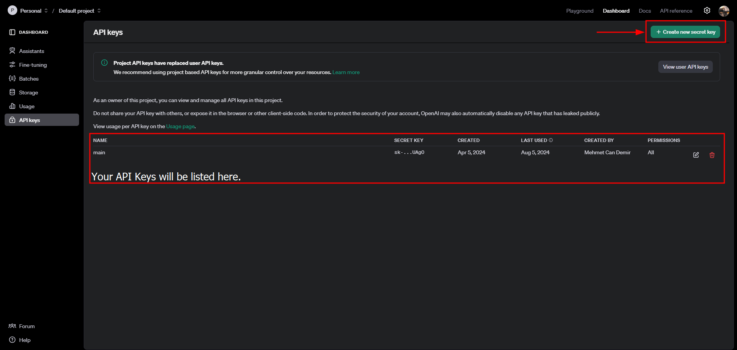Follow the Learn more link
The width and height of the screenshot is (737, 350).
(346, 73)
